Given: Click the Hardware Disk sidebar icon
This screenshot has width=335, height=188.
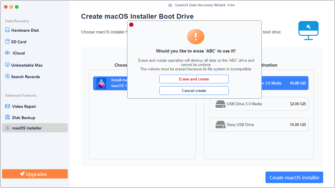Looking at the screenshot, I should pyautogui.click(x=7, y=30).
